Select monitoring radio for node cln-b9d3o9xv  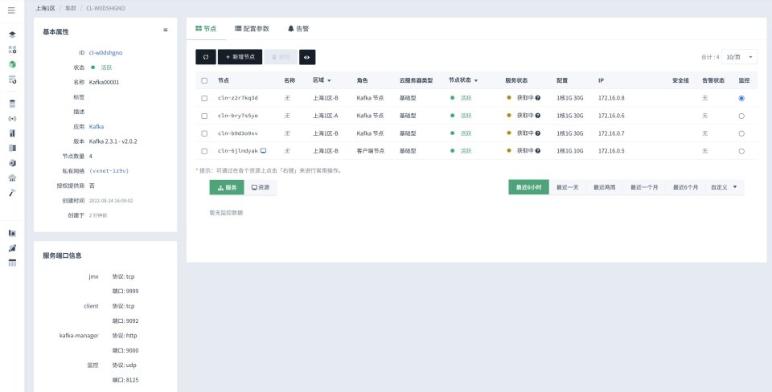click(741, 133)
